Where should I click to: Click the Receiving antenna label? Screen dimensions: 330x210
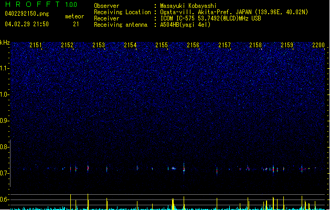coord(121,25)
